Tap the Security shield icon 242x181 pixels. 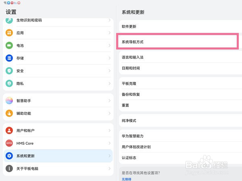point(9,71)
